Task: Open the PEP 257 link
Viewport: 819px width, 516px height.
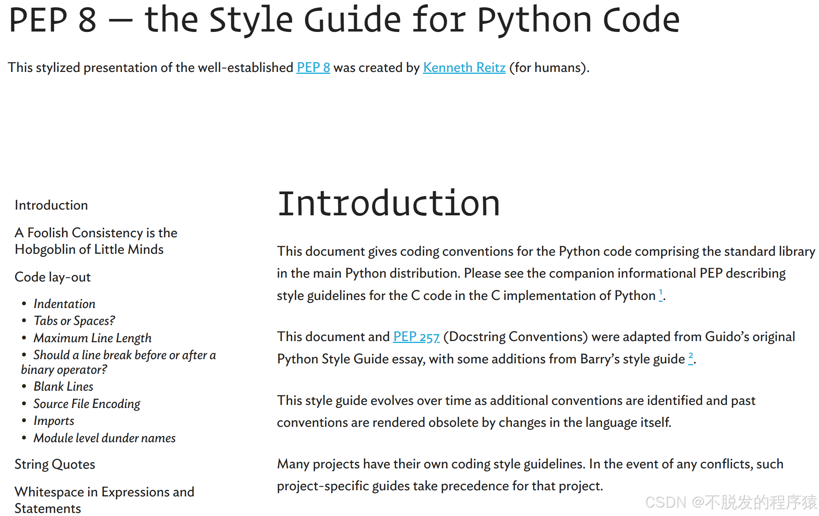Action: [416, 337]
